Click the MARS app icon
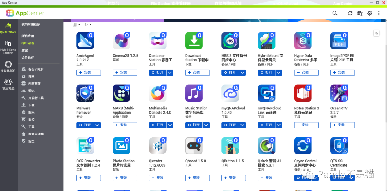The width and height of the screenshot is (387, 191). pos(121,93)
